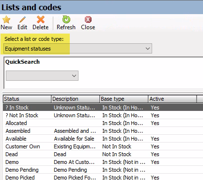Select the '? In Stock' status row
Viewport: 203px width, 180px height.
tap(103, 108)
